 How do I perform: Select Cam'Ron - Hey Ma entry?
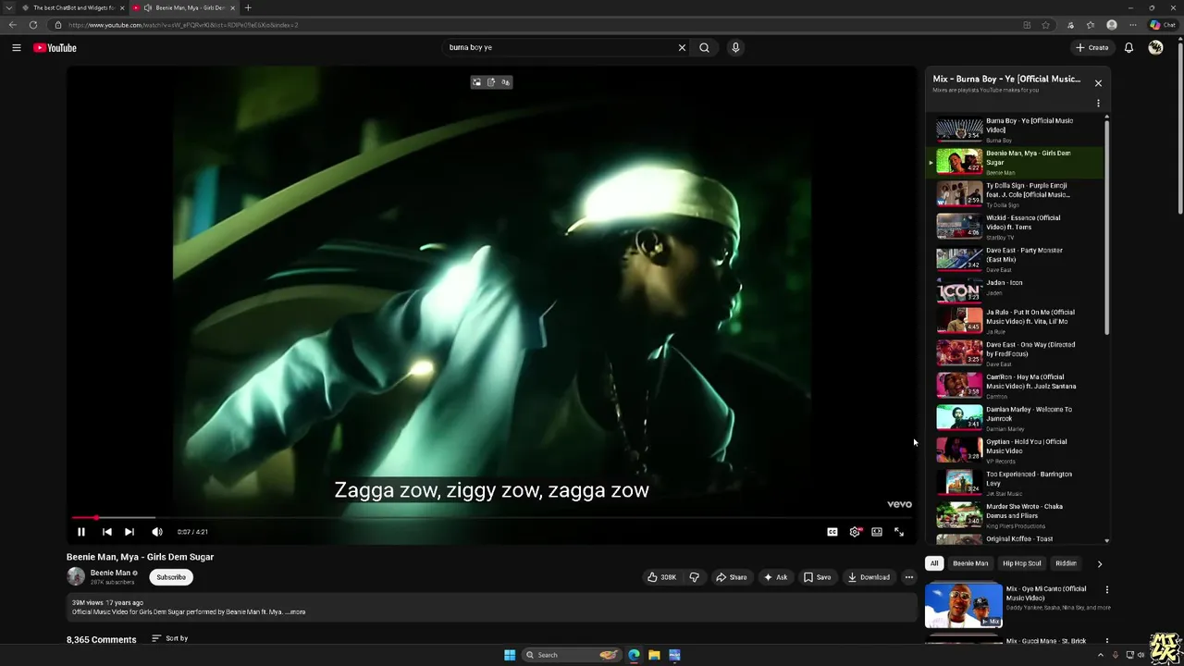(x=1015, y=386)
